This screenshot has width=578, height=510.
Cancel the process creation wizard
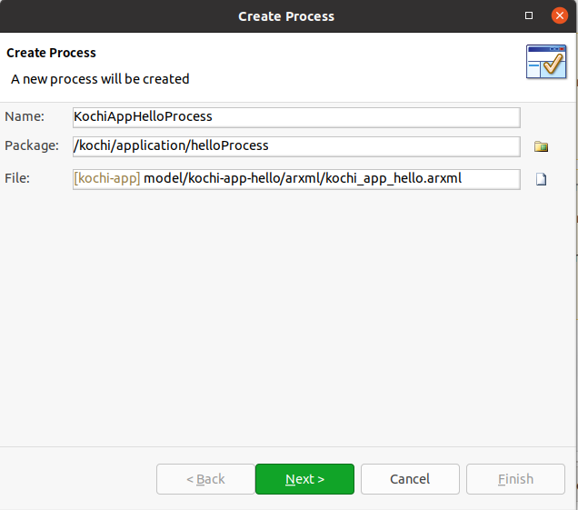pyautogui.click(x=410, y=479)
